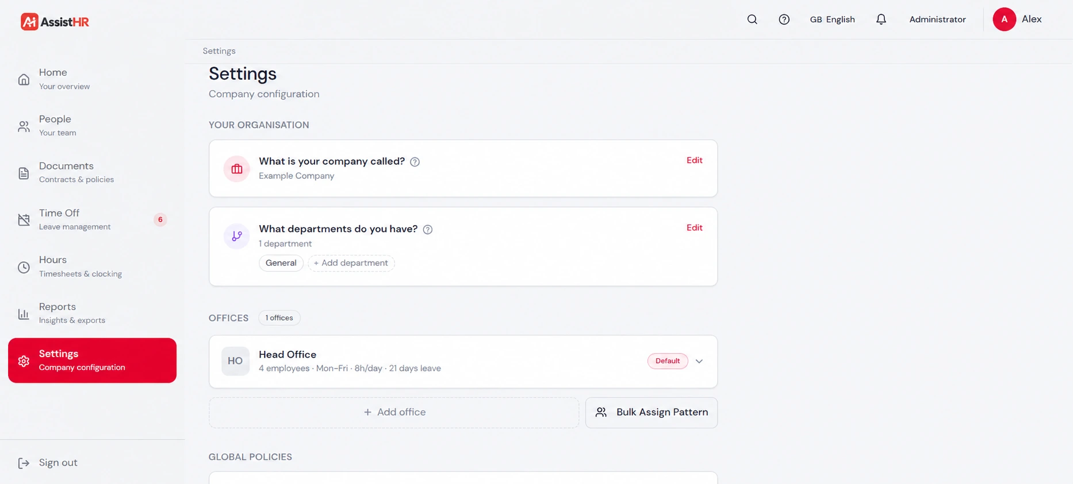The height and width of the screenshot is (484, 1073).
Task: Click the AssistHR logo
Action: click(x=55, y=22)
